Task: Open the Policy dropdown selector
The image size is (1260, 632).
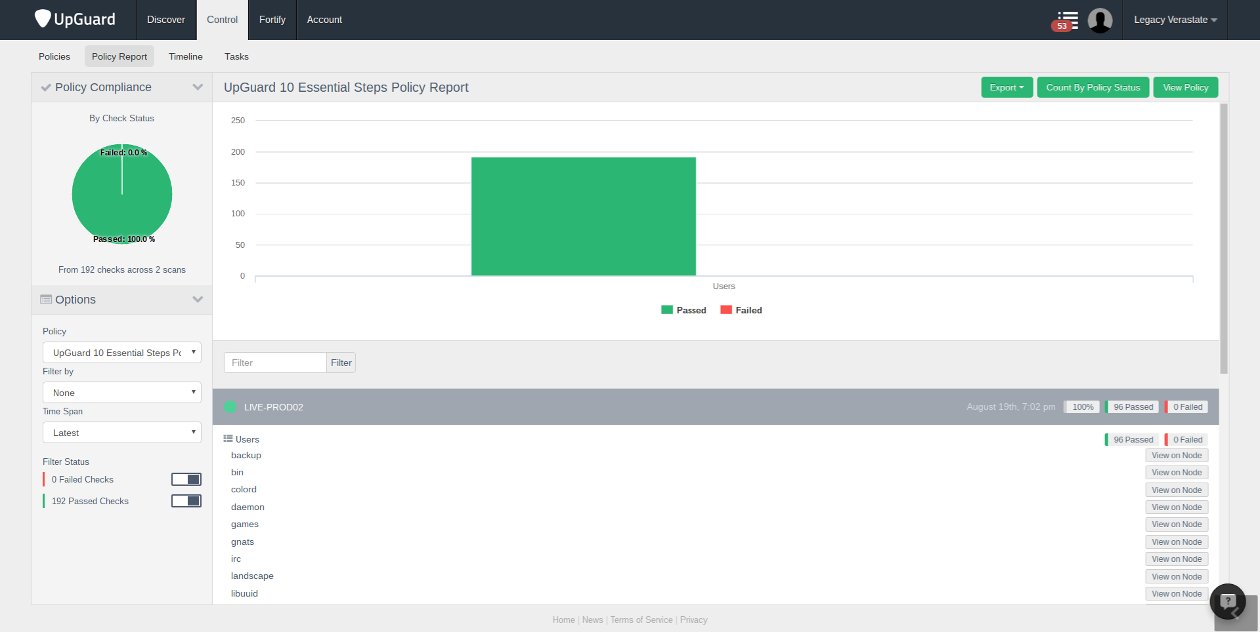Action: click(122, 353)
